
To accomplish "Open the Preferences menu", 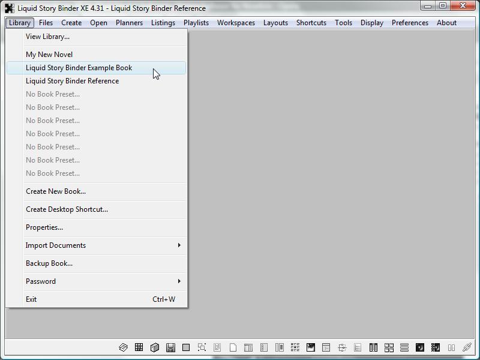I will tap(410, 23).
